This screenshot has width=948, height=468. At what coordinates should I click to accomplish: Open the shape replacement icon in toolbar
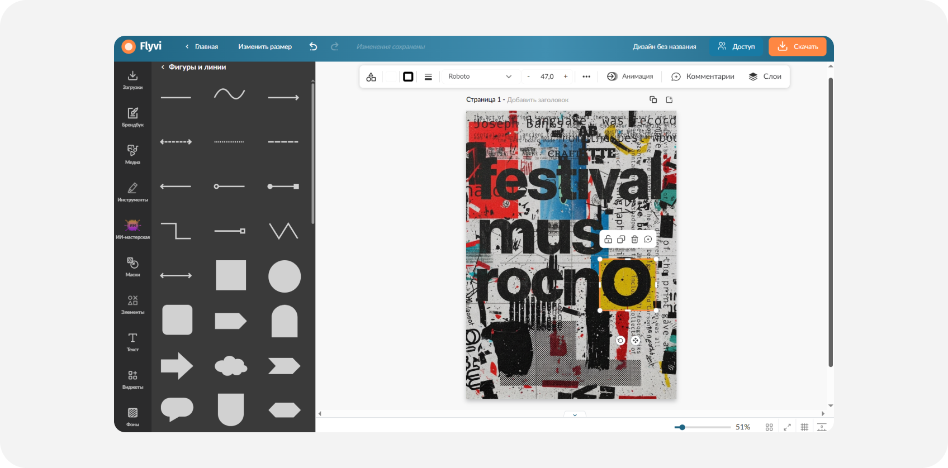coord(371,77)
